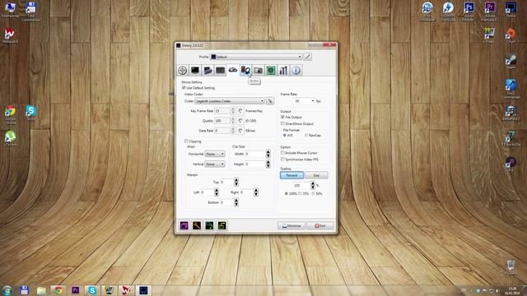Click the green arrows icon at Dxtory bottom
527x296 pixels.
click(209, 225)
